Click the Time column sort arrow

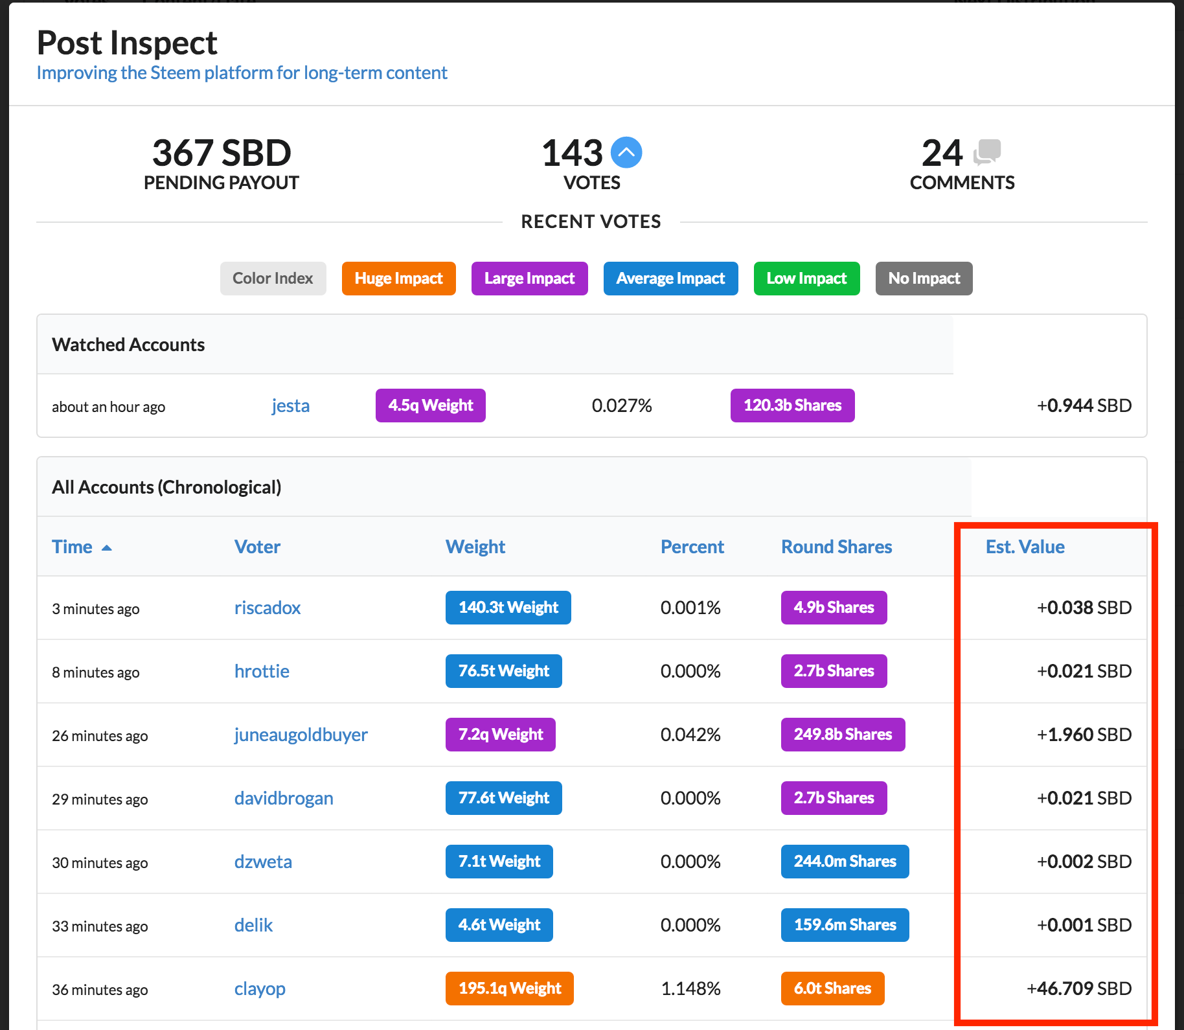click(x=107, y=548)
